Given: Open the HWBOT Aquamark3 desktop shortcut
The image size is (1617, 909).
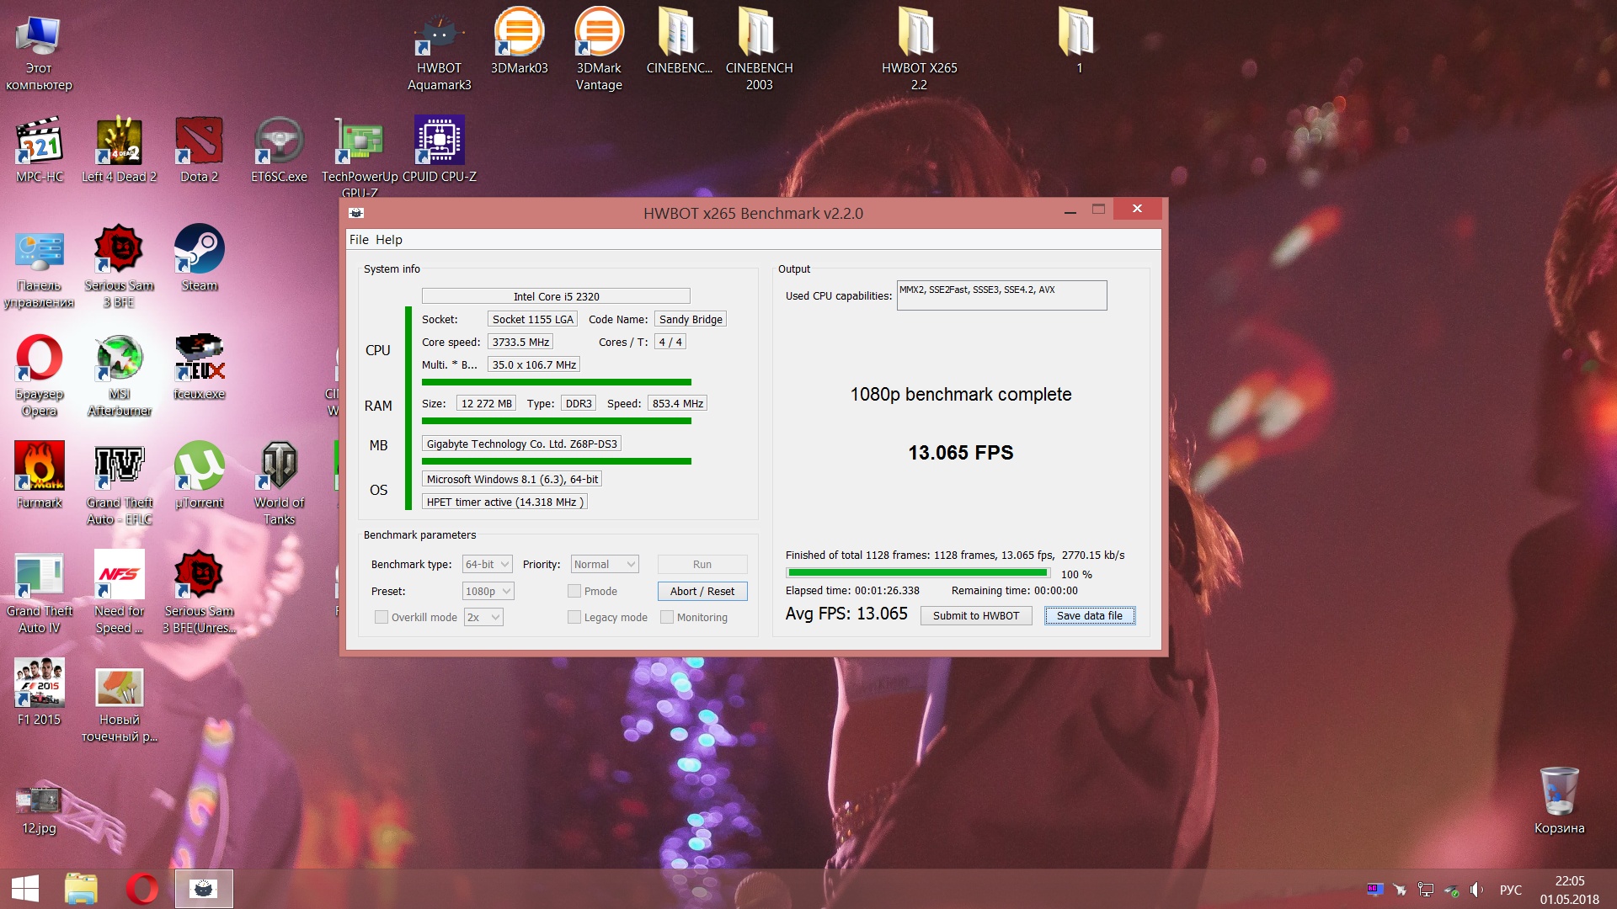Looking at the screenshot, I should tap(439, 49).
